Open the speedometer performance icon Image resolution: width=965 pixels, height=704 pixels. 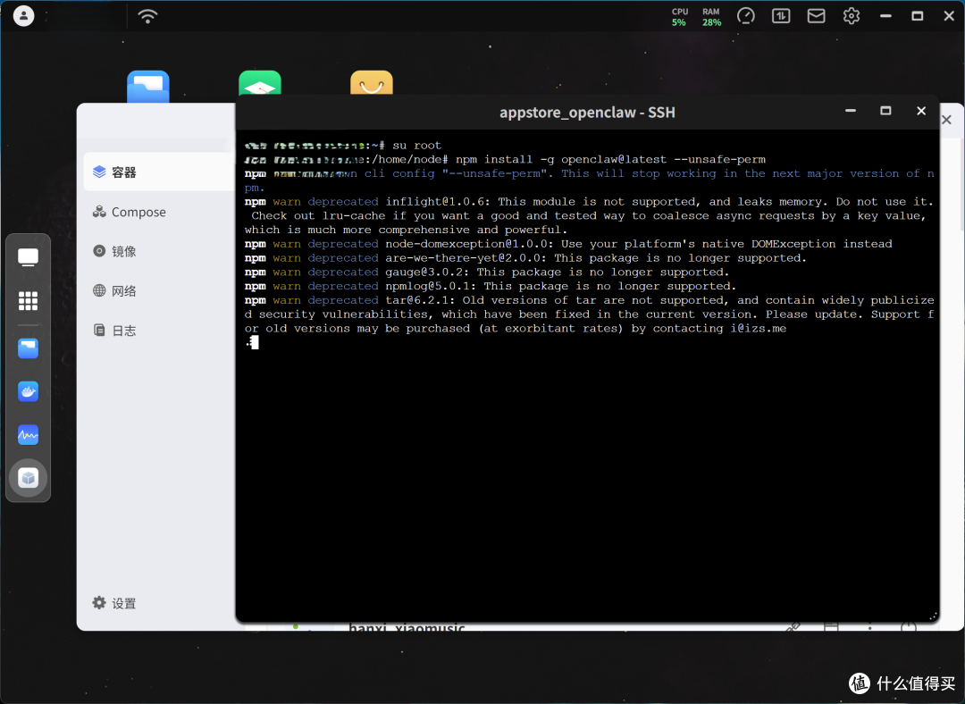coord(746,16)
